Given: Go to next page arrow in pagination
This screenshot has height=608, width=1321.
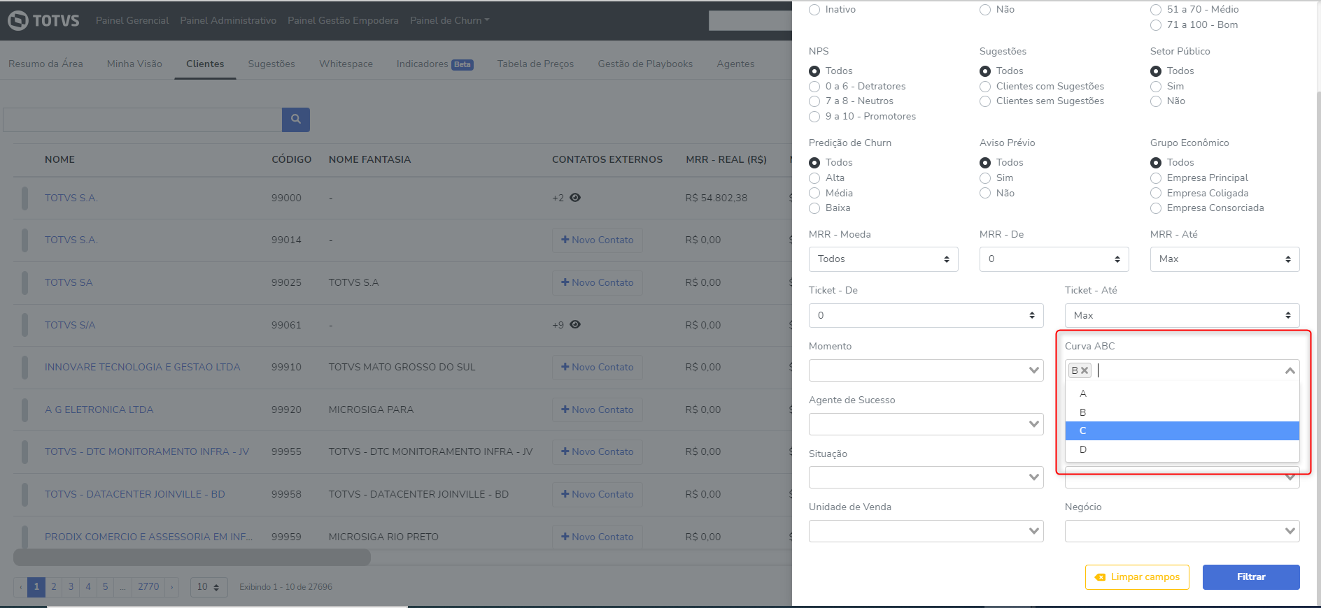Looking at the screenshot, I should pos(172,587).
